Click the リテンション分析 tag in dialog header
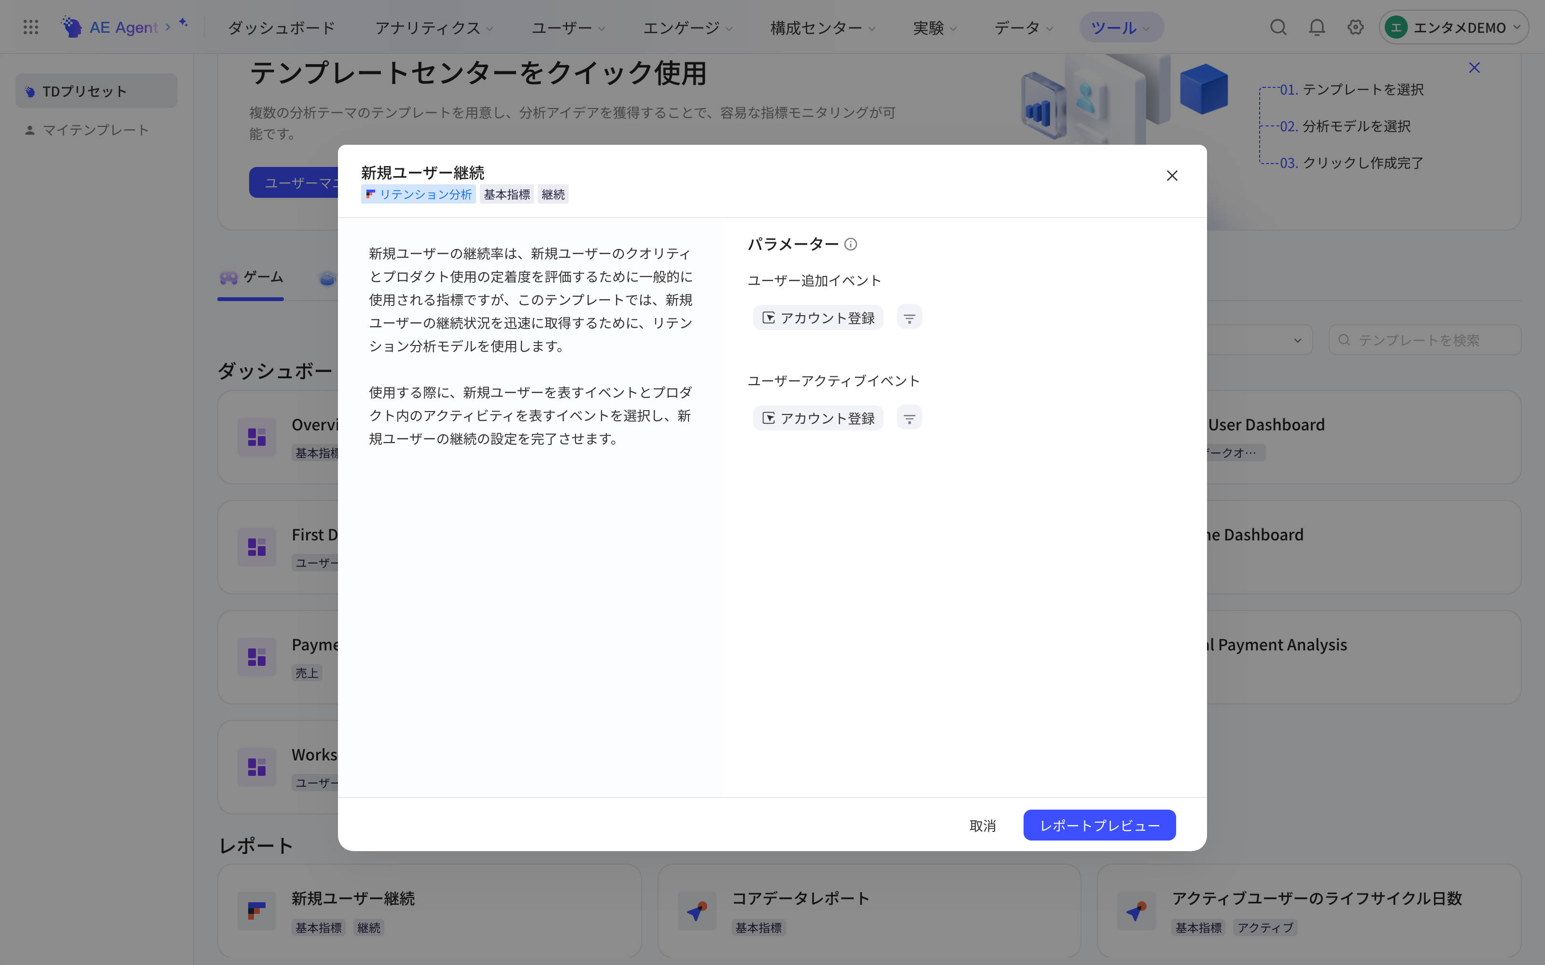Screen dimensions: 1545x965 [x=419, y=194]
